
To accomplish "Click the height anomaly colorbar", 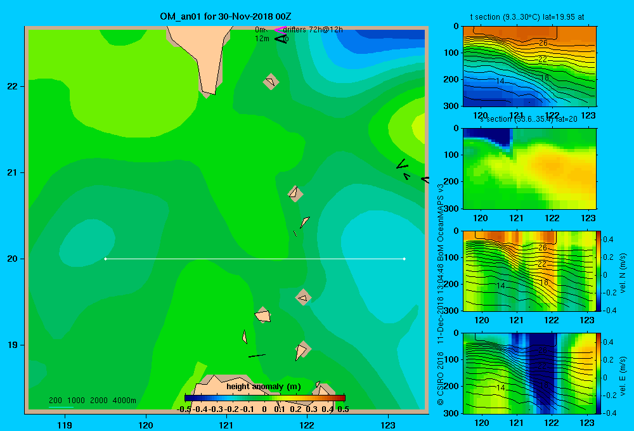I will point(265,398).
